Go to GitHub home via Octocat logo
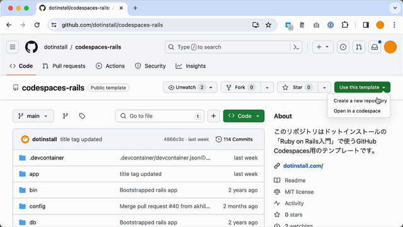This screenshot has height=227, width=403. 31,47
